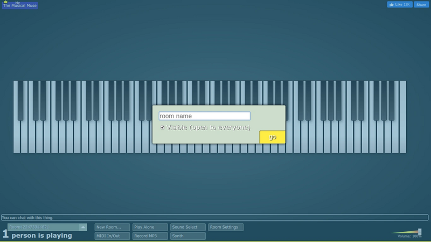Click the Facebook Like thumbs-up icon

pyautogui.click(x=392, y=4)
